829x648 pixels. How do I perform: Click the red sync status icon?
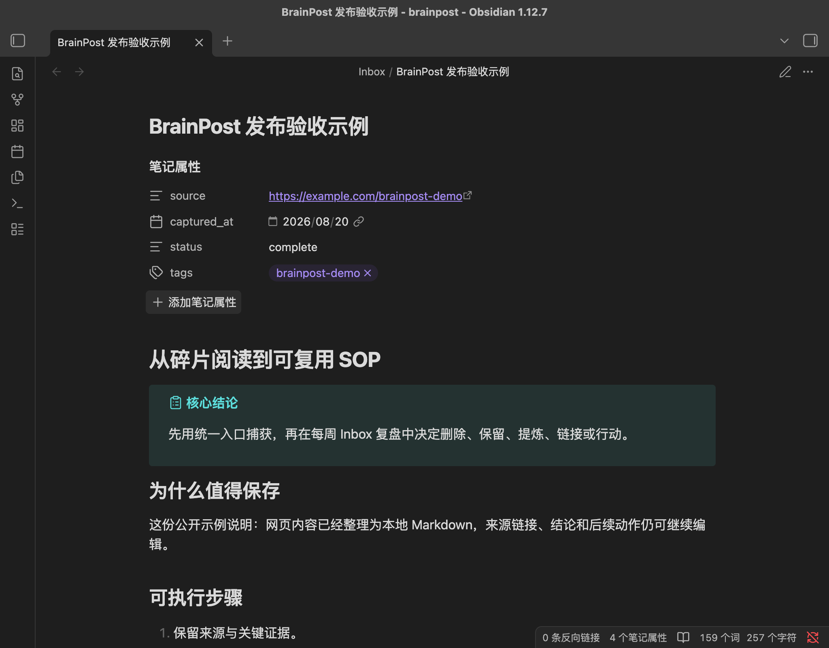pyautogui.click(x=813, y=638)
